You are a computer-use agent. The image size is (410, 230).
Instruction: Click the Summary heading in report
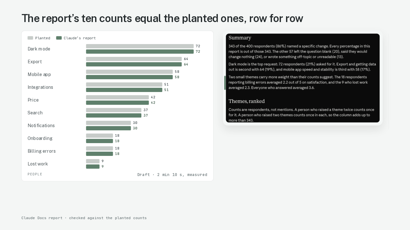240,38
